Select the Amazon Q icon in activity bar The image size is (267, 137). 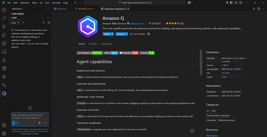click(4, 93)
